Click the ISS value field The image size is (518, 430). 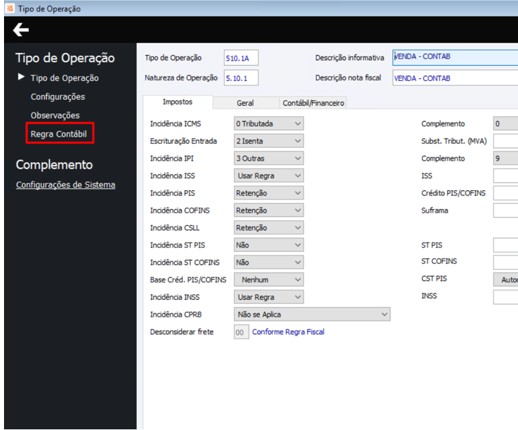[505, 175]
